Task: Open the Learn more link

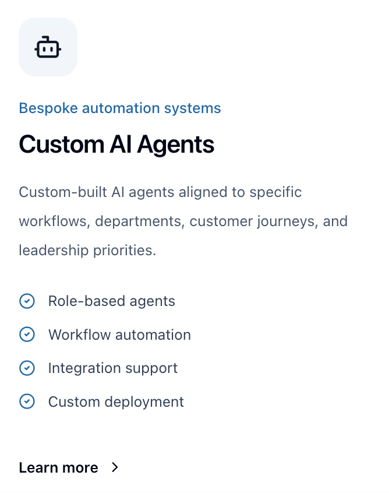Action: (x=58, y=467)
